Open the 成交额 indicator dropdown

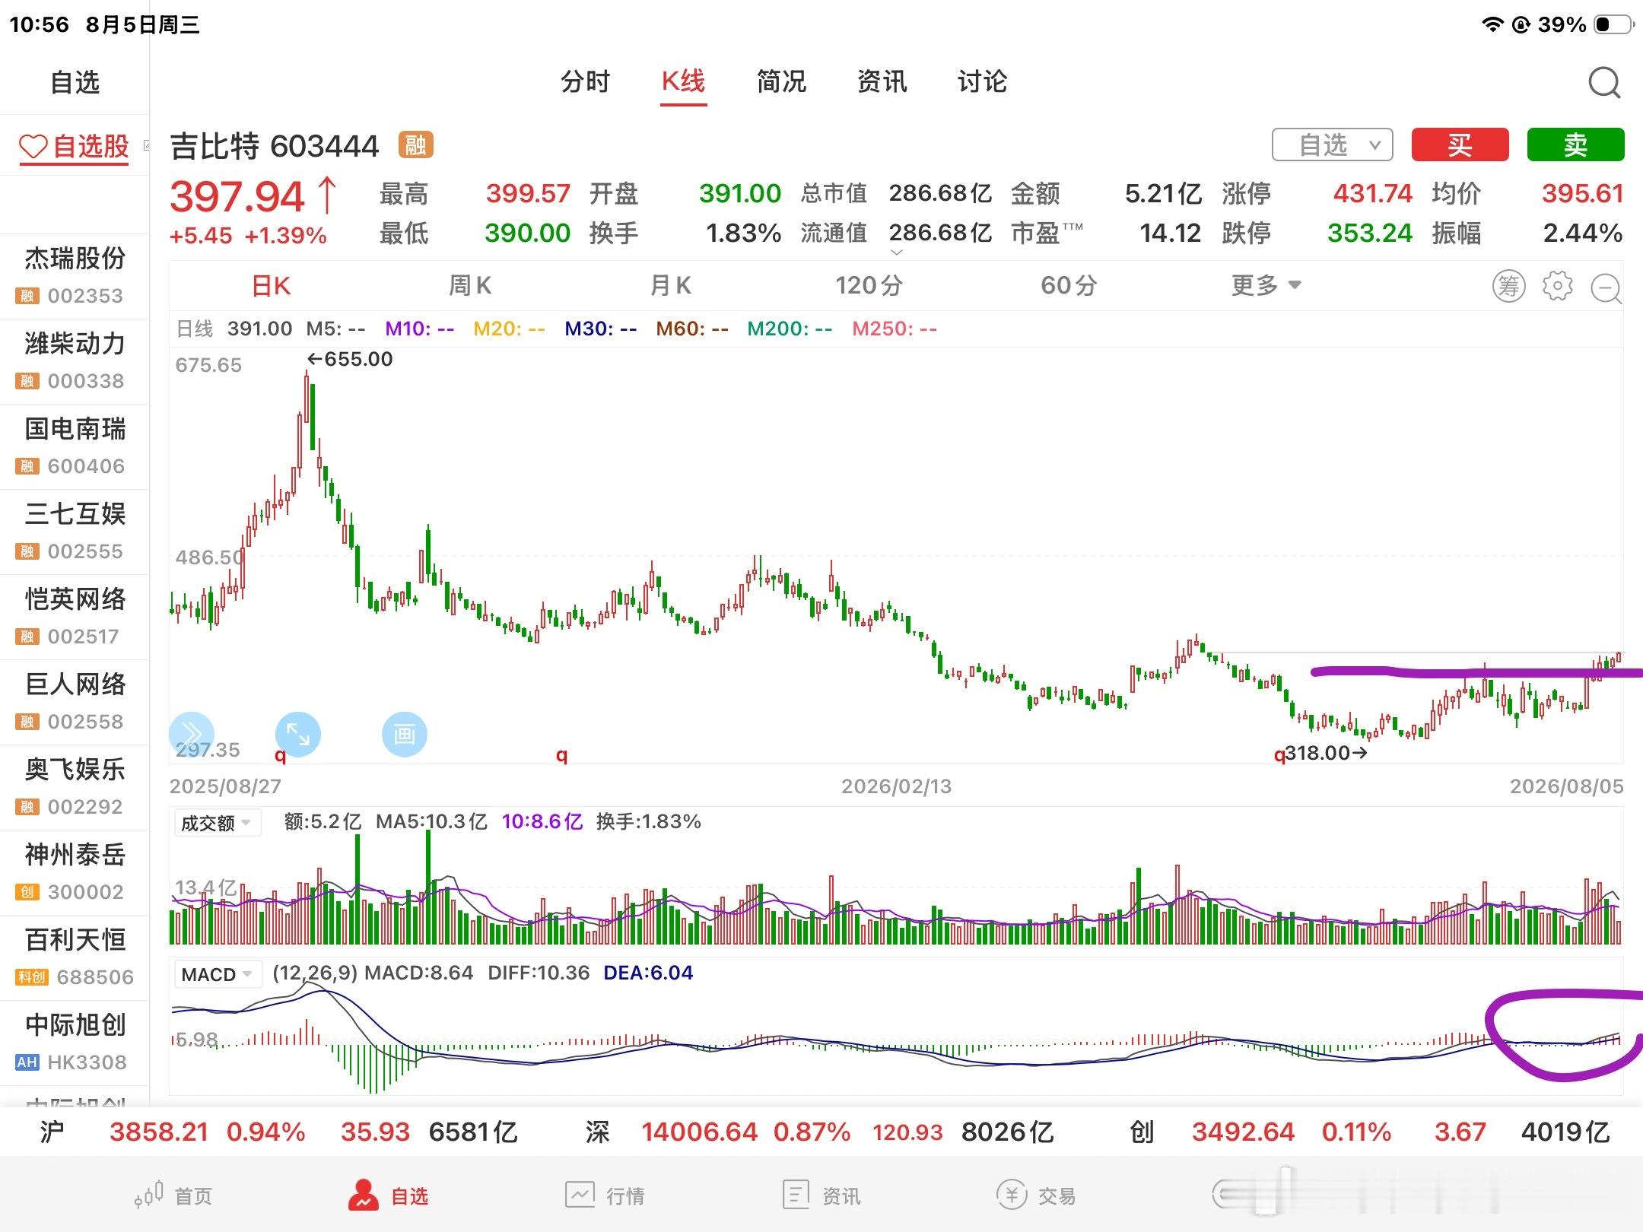[217, 823]
